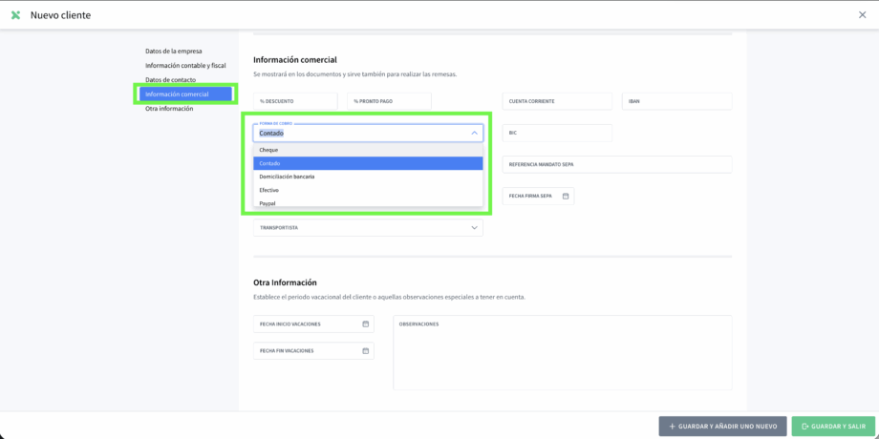This screenshot has height=439, width=879.
Task: Collapse the Forma de cobro dropdown
Action: tap(474, 134)
